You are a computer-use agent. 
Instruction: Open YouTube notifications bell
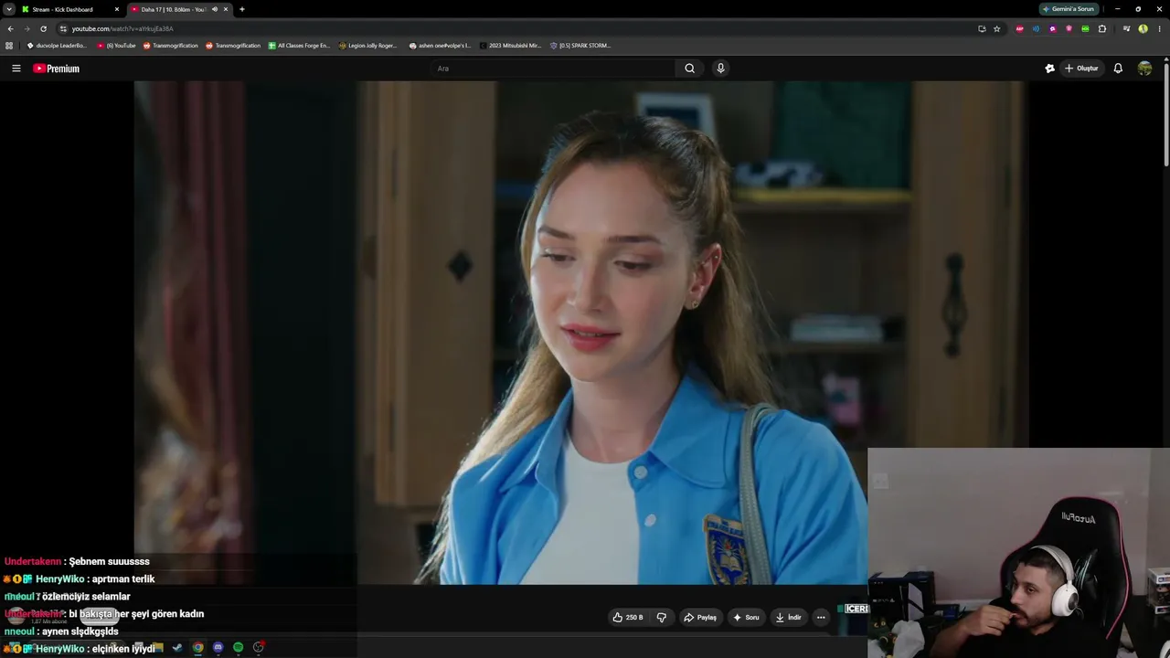coord(1118,69)
